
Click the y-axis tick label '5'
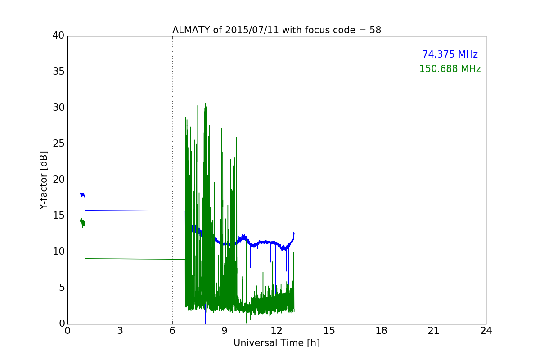click(x=62, y=288)
